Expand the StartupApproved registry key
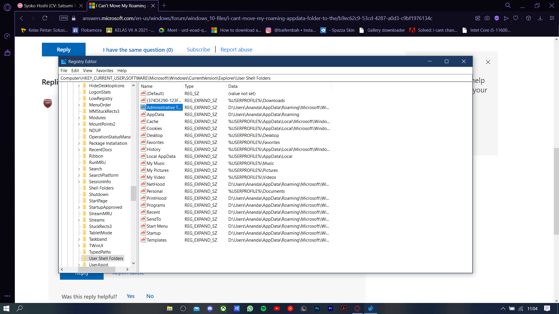The height and width of the screenshot is (314, 559). (79, 207)
